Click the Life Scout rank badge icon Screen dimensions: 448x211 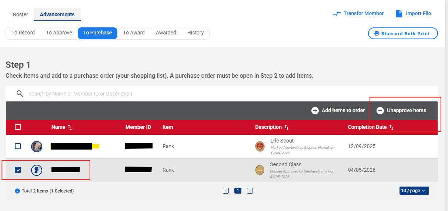260,146
